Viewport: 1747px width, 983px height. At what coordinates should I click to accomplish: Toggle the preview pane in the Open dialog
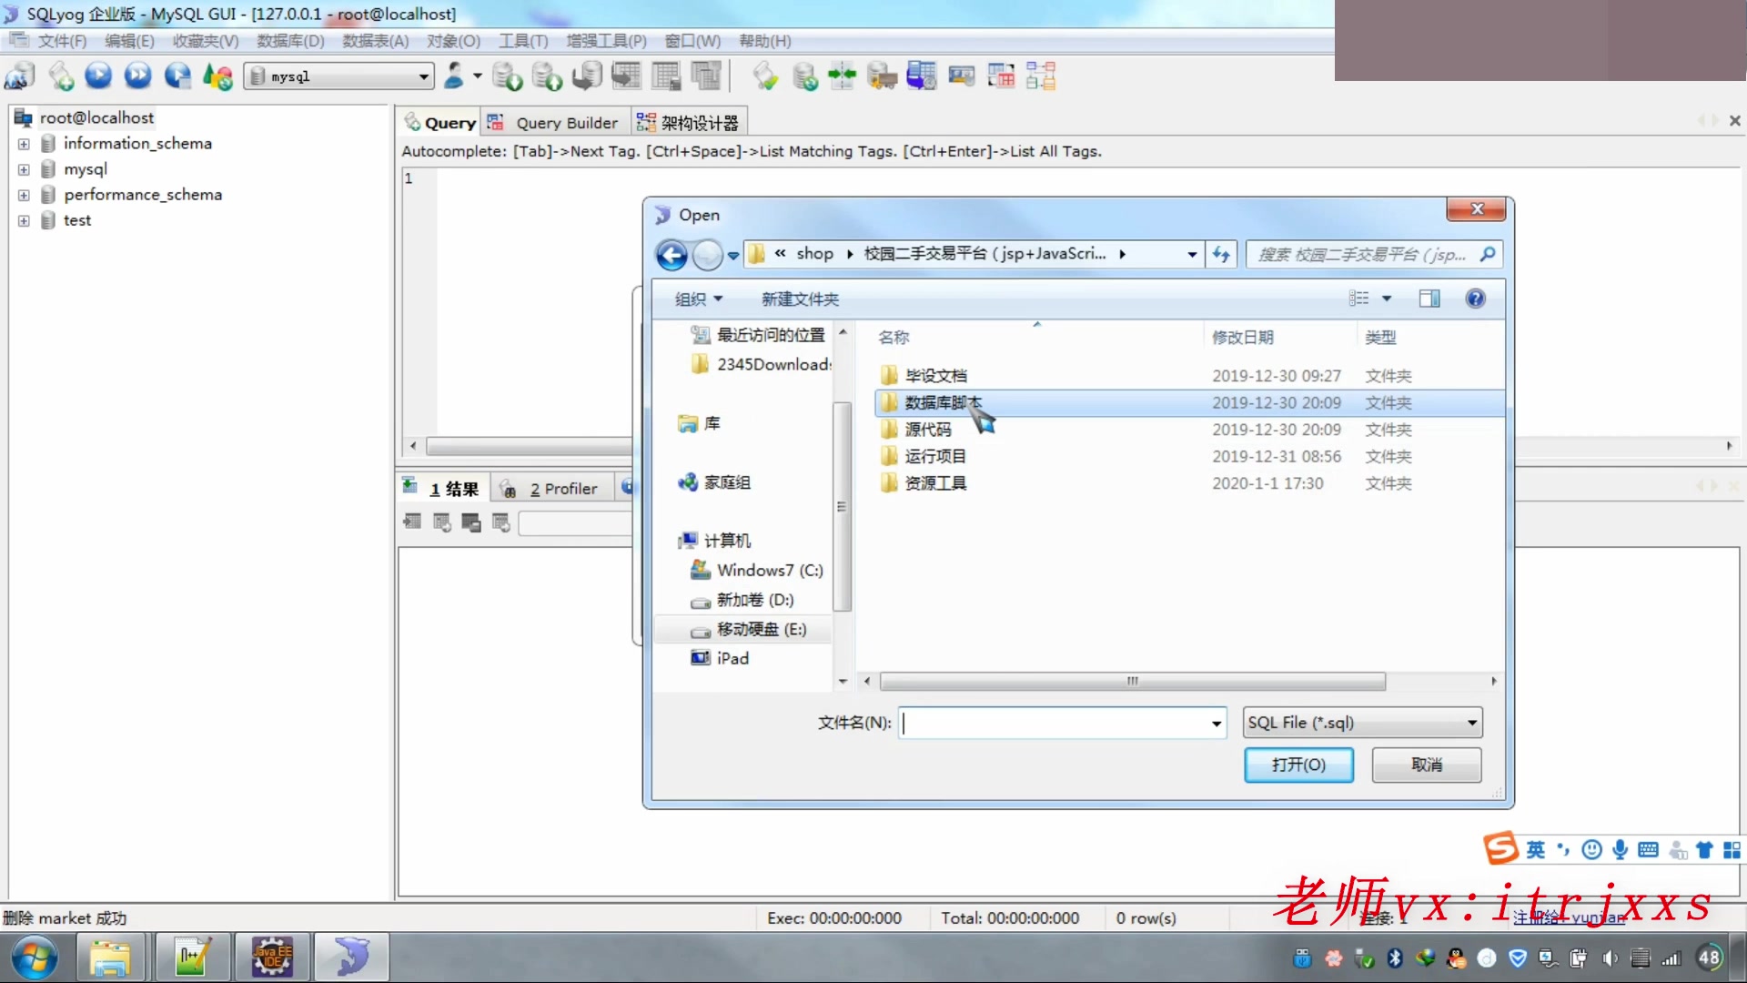coord(1429,299)
